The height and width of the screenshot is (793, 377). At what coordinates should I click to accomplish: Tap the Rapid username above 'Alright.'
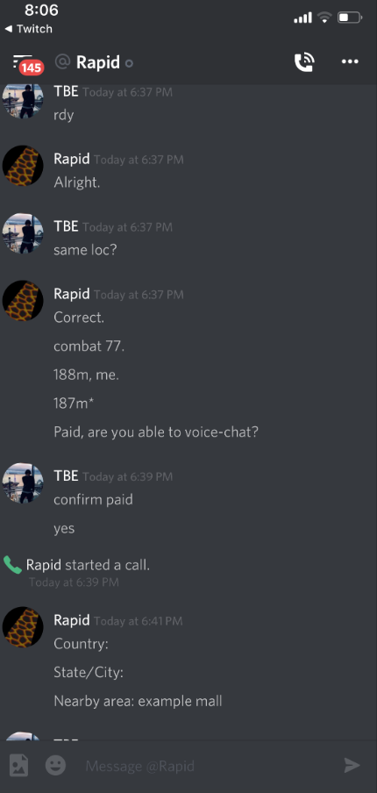pos(72,159)
